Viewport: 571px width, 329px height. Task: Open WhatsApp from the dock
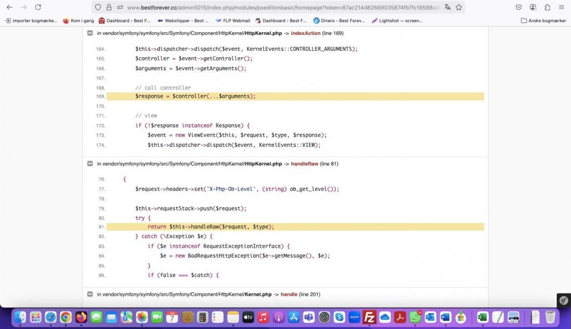pyautogui.click(x=415, y=318)
